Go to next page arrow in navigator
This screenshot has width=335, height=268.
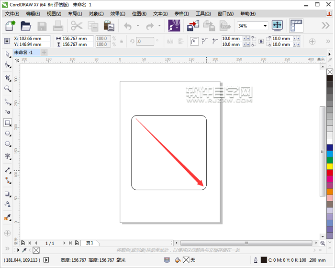64,243
